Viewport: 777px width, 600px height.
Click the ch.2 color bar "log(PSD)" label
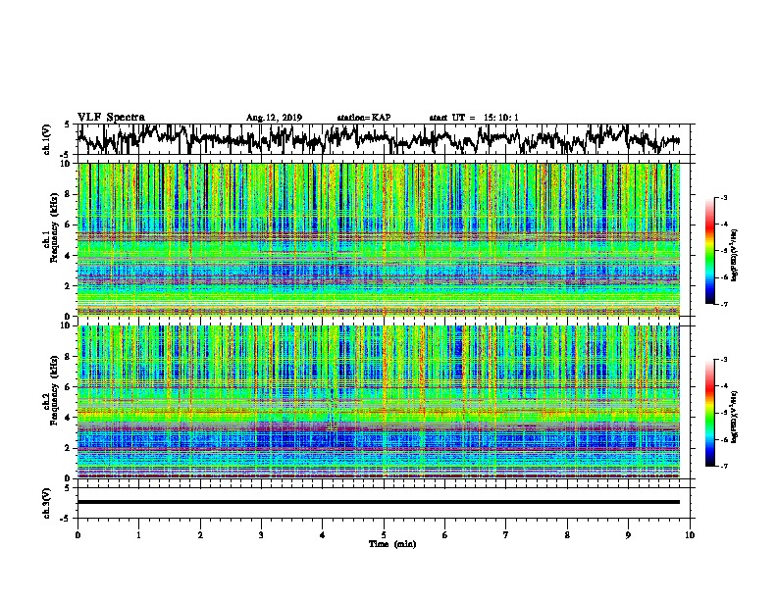click(x=735, y=417)
